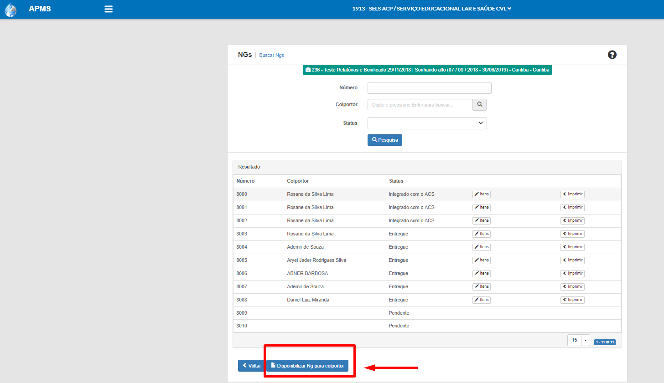Open the hamburger navigation menu
Image resolution: width=664 pixels, height=383 pixels.
pos(109,9)
